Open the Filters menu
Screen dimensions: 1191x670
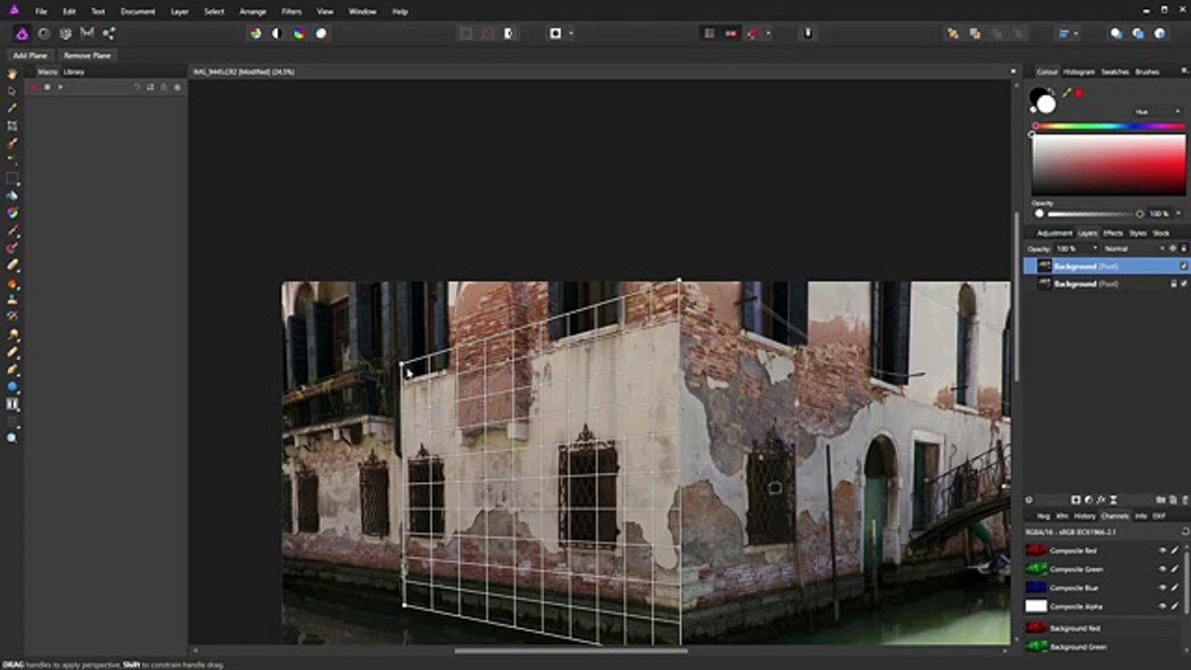(x=291, y=11)
